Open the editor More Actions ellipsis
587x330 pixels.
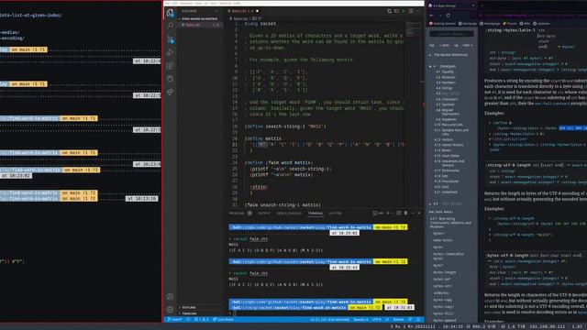[418, 11]
